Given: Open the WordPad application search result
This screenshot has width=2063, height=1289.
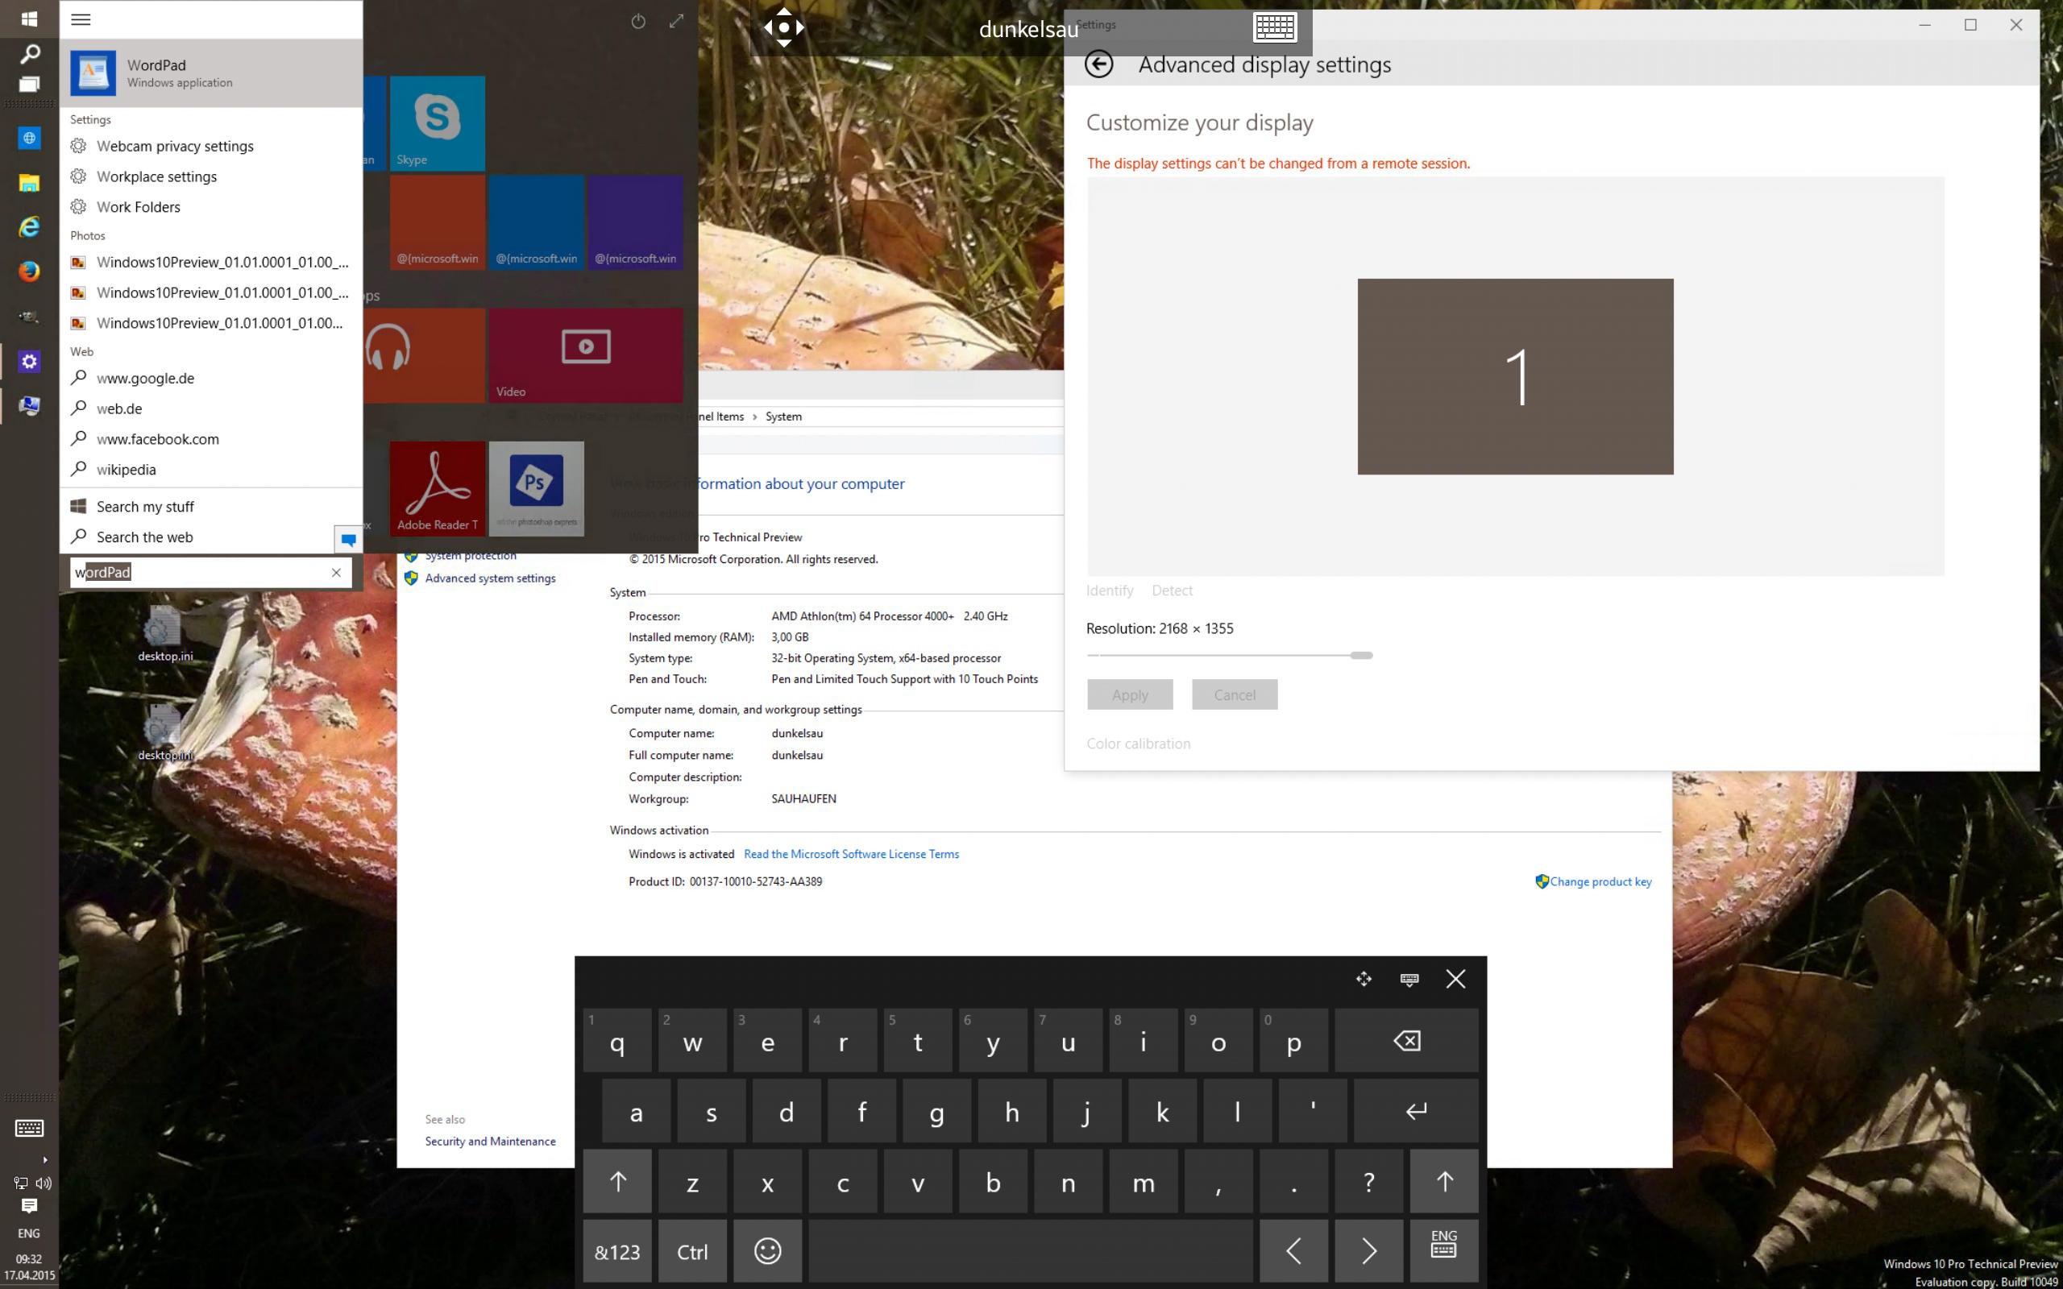Looking at the screenshot, I should pyautogui.click(x=210, y=73).
